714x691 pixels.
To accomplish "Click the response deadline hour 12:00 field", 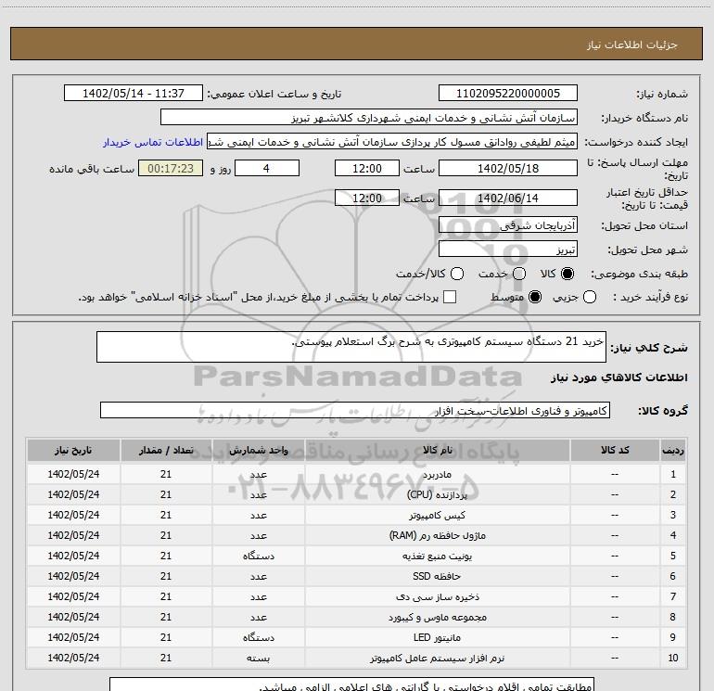I will pos(367,168).
